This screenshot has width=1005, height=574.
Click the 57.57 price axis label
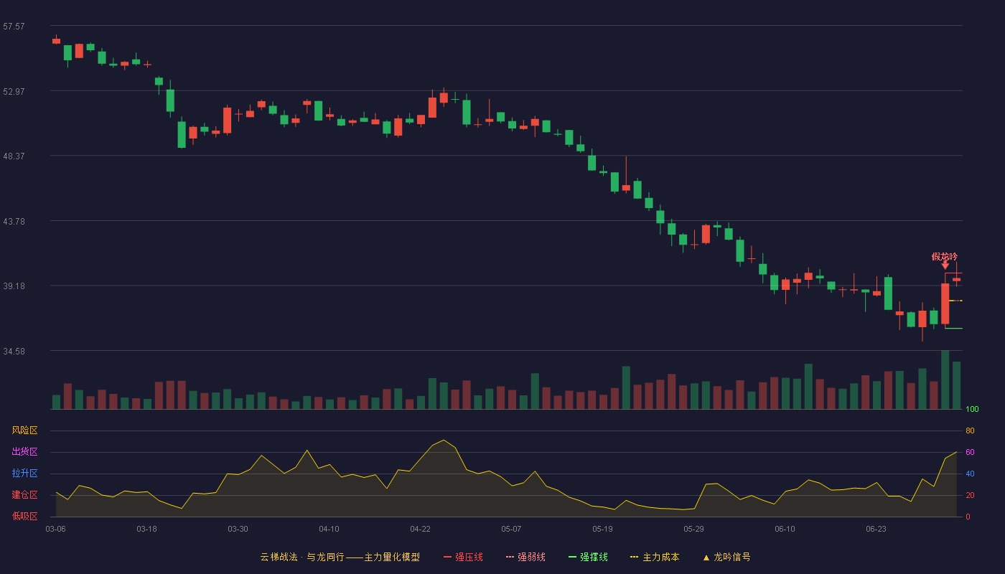[x=14, y=26]
